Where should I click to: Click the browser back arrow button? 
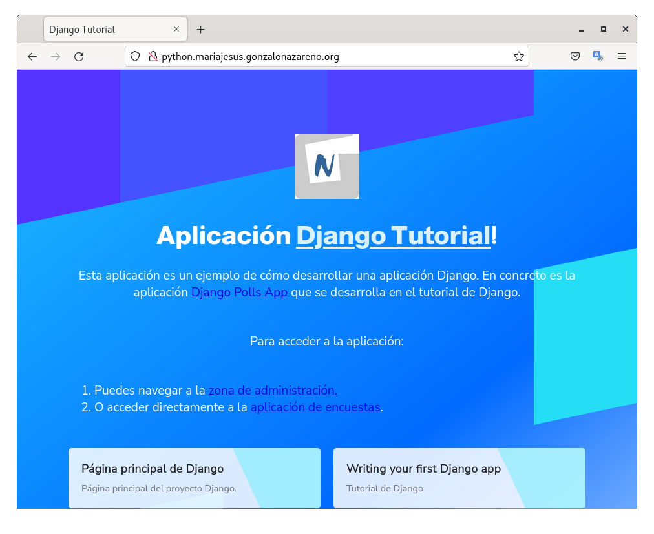(32, 57)
